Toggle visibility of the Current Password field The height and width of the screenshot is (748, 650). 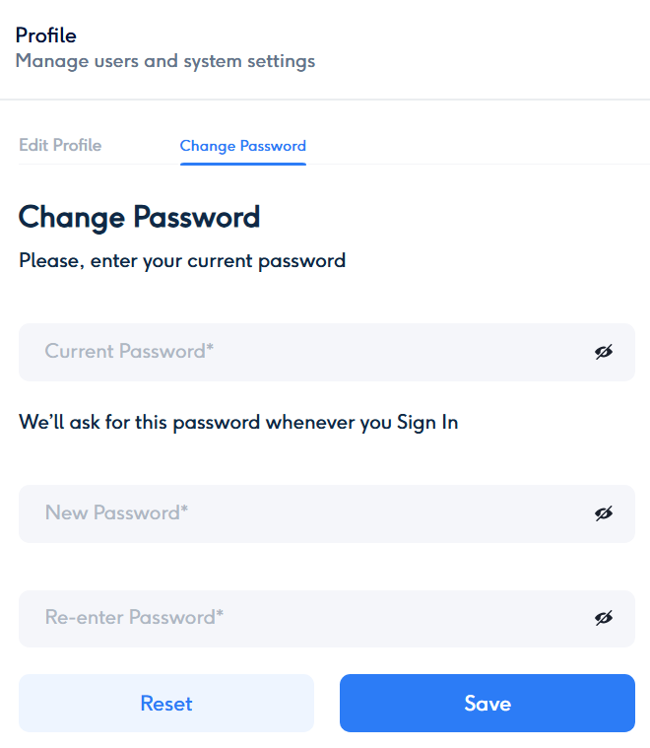click(x=604, y=352)
